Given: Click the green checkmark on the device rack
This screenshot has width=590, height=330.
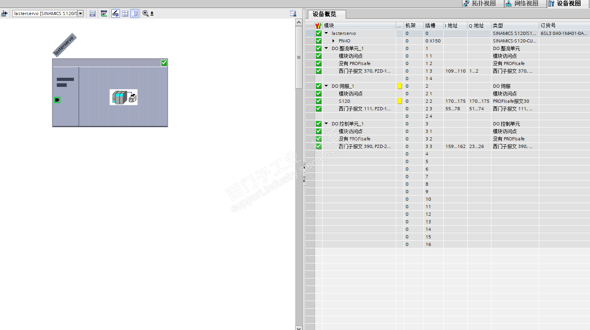Looking at the screenshot, I should click(164, 63).
